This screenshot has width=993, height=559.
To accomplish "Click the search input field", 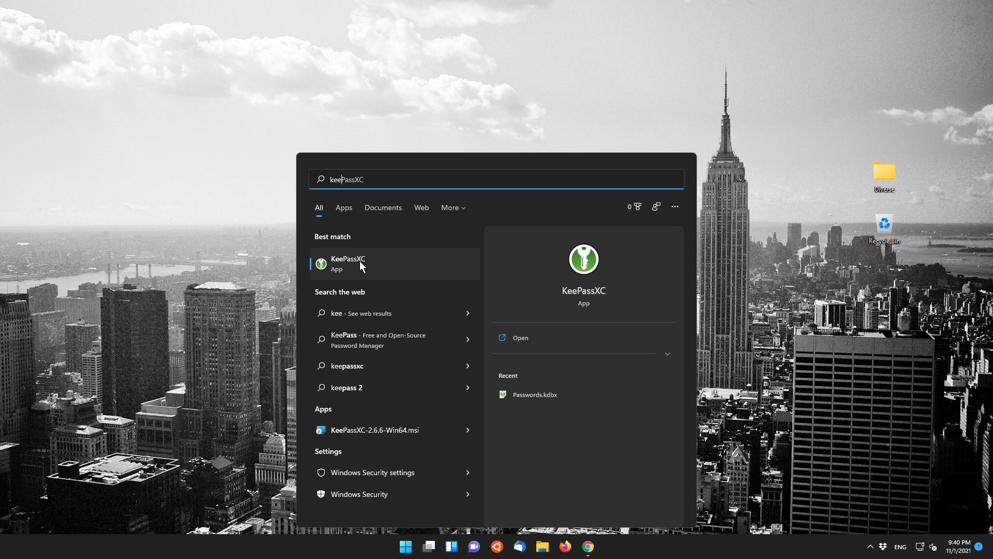I will coord(496,180).
